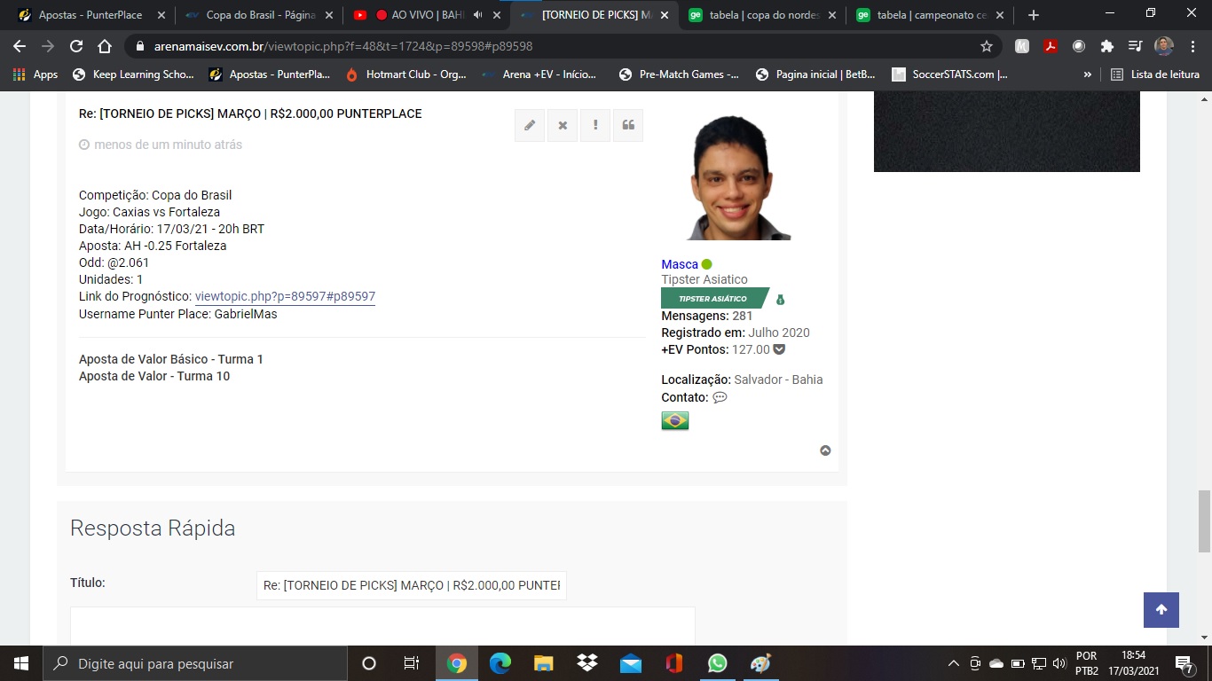Expand the +EV Pontos dropdown arrow
The image size is (1212, 681).
(779, 349)
